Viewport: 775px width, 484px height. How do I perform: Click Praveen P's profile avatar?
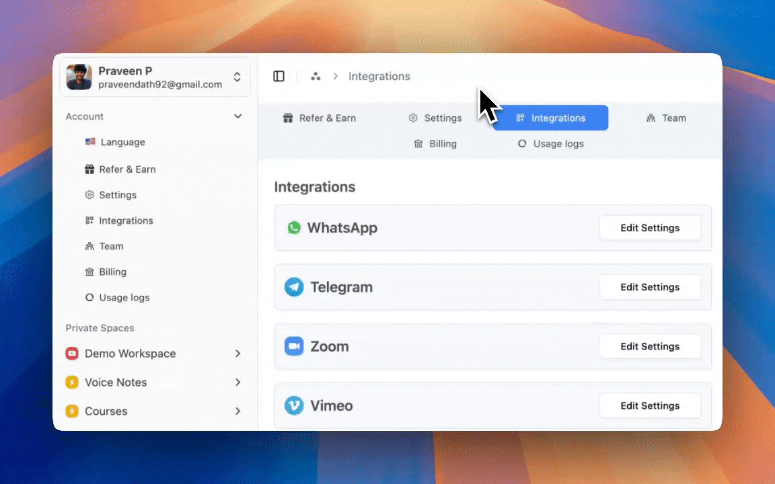[79, 77]
